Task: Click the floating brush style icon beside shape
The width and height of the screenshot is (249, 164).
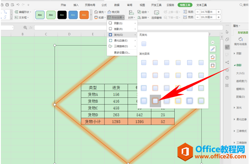Action: point(213,49)
